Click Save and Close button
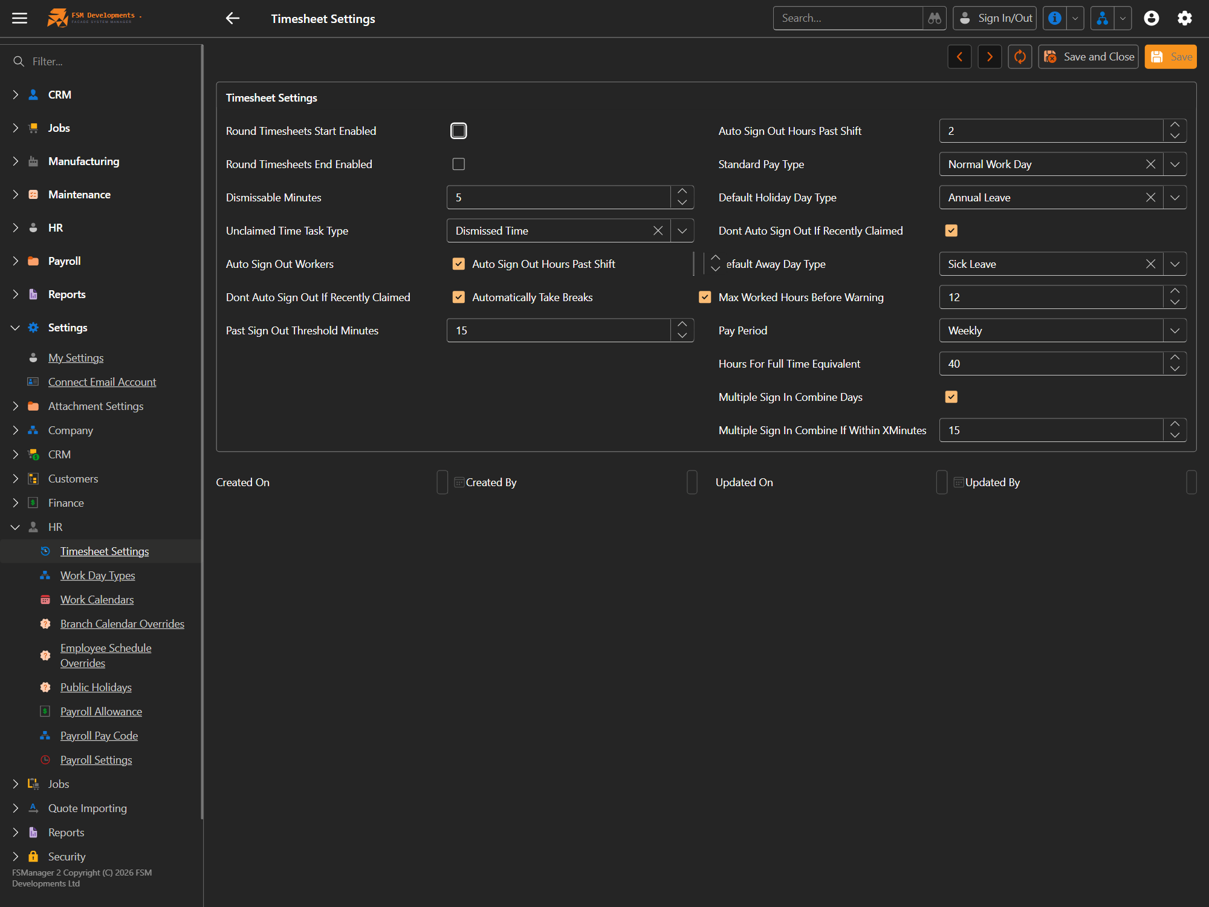 1088,57
